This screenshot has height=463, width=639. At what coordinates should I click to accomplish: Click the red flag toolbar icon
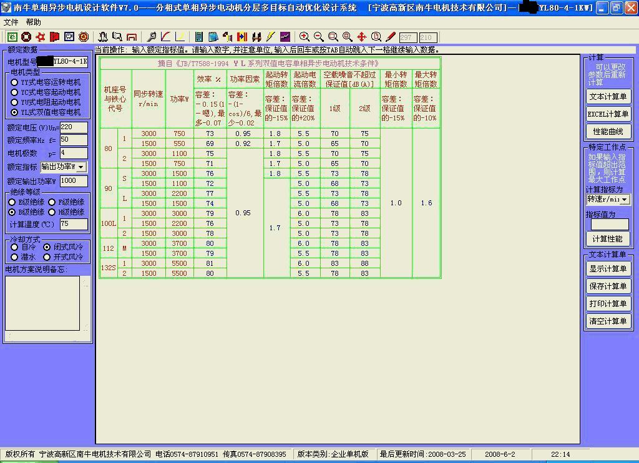tap(55, 37)
